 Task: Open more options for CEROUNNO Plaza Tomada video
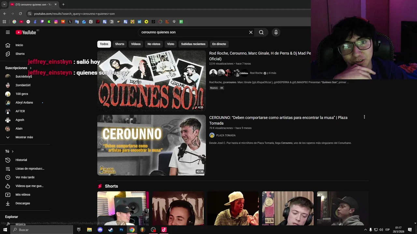[364, 117]
